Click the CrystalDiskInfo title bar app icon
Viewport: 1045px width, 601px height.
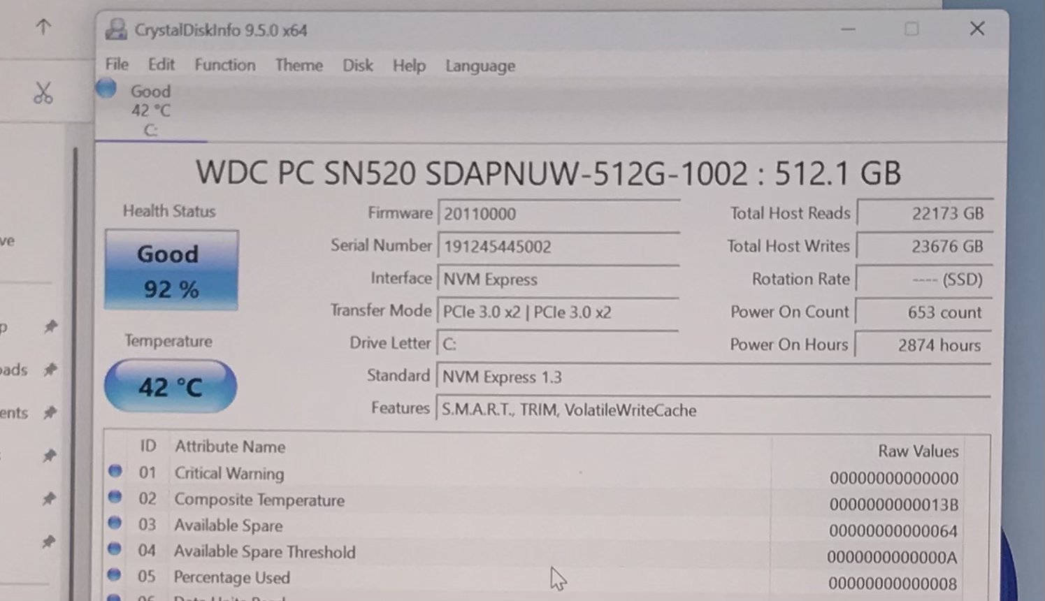coord(116,29)
